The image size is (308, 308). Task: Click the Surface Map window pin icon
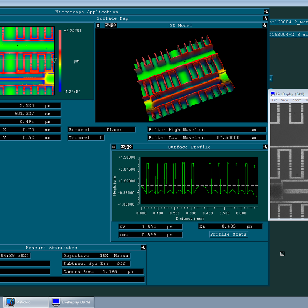pos(265,18)
